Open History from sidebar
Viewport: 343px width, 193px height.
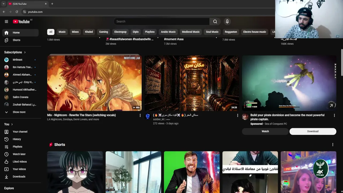(x=21, y=139)
